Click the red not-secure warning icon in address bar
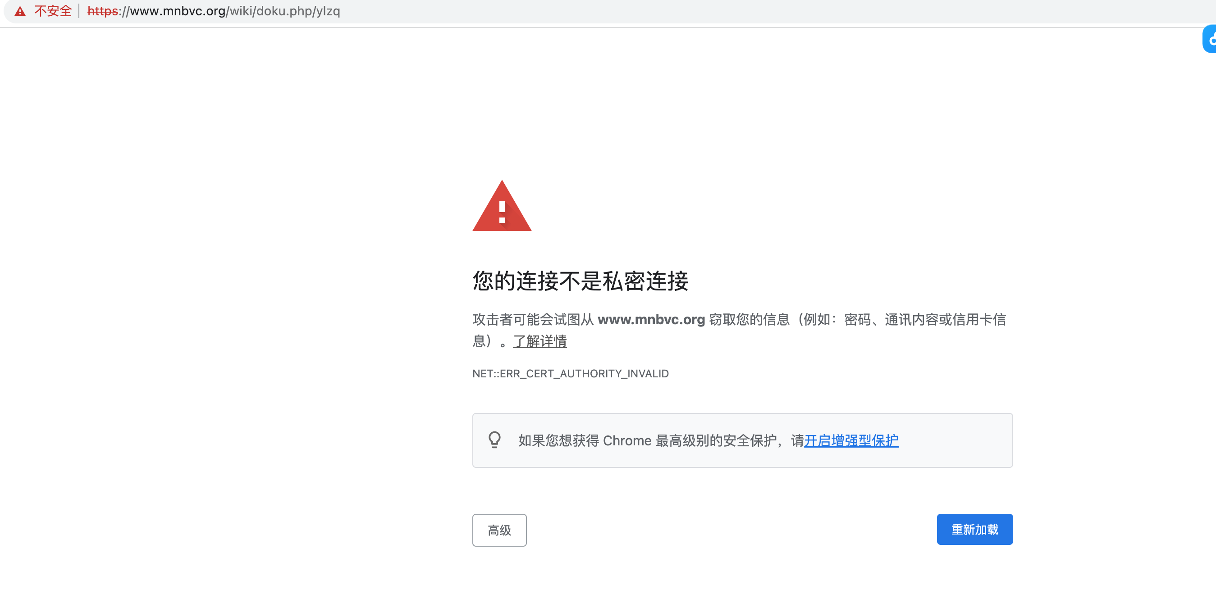 [20, 11]
